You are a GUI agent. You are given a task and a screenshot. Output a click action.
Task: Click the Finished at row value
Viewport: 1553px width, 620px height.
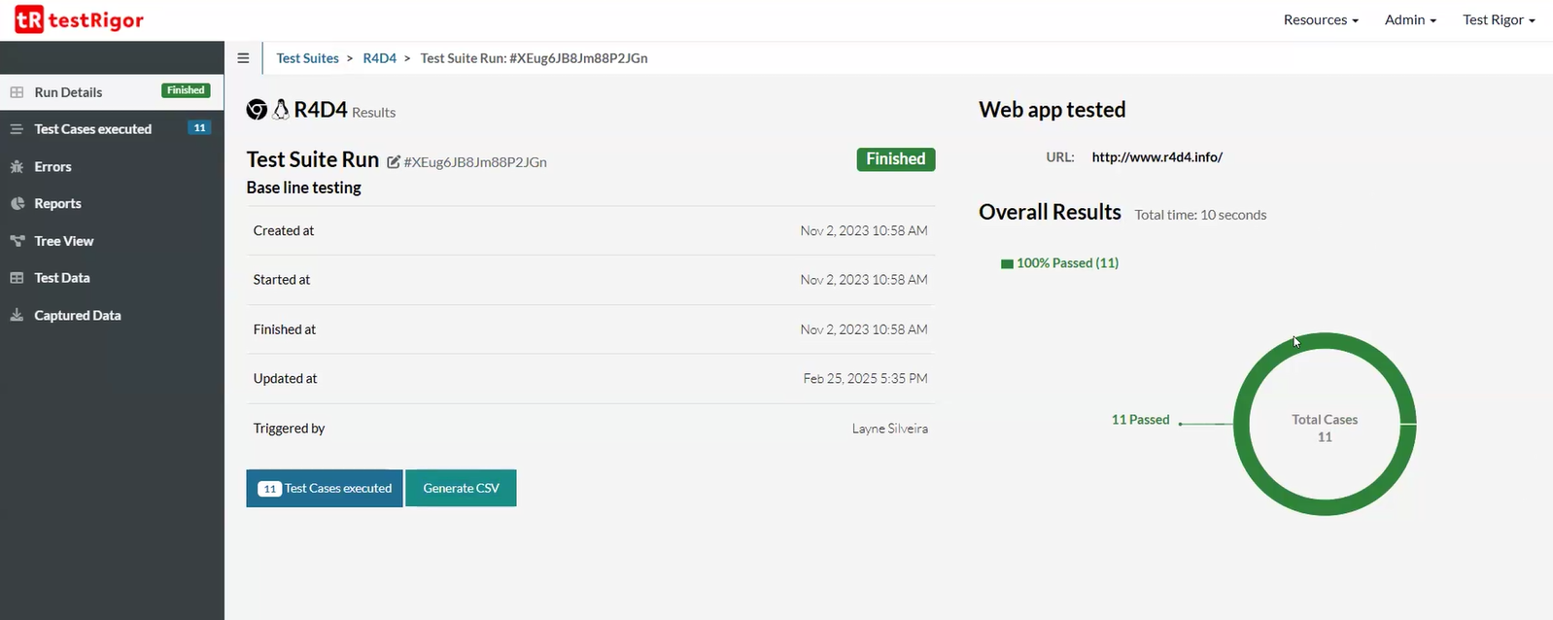[x=864, y=329]
